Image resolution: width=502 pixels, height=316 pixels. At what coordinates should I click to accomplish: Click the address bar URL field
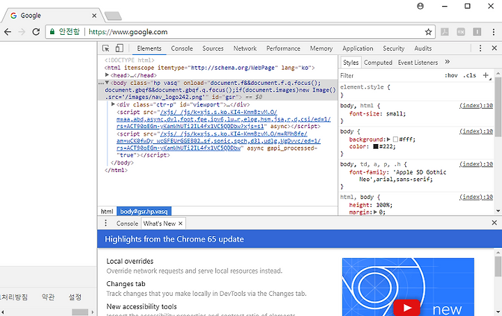coord(253,31)
